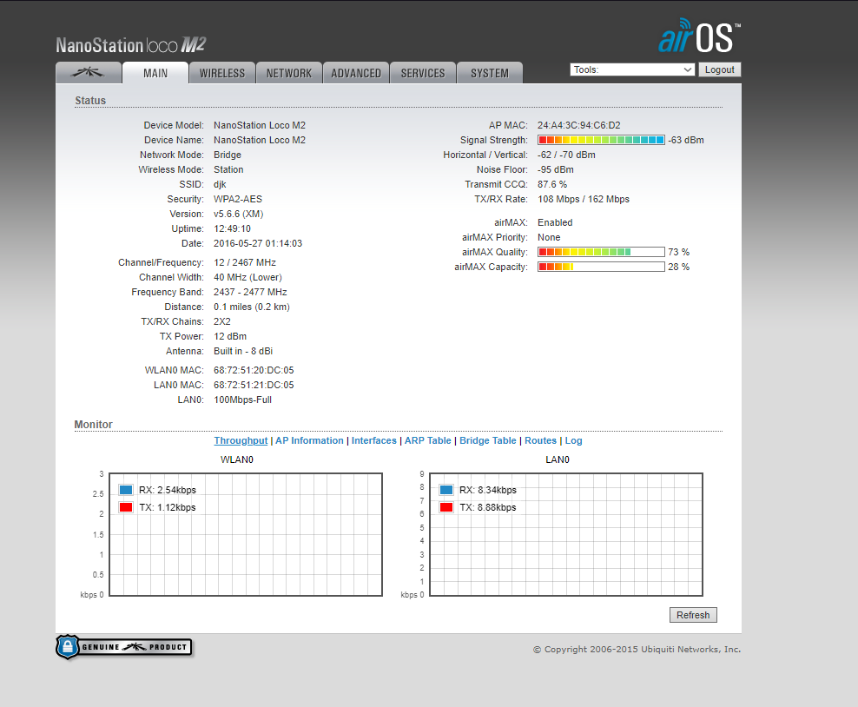The width and height of the screenshot is (858, 707).
Task: Click the airMAX Capacity bar
Action: pyautogui.click(x=601, y=267)
